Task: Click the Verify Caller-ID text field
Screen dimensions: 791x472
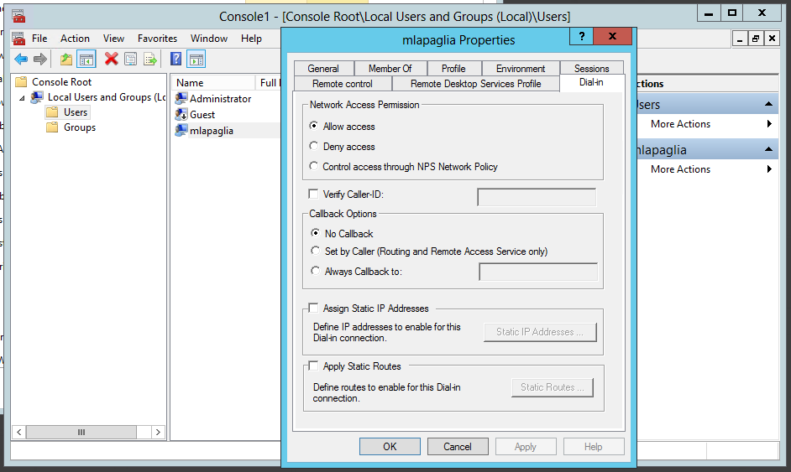Action: tap(537, 197)
